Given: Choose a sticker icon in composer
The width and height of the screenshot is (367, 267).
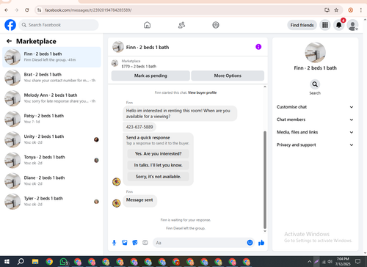Looking at the screenshot, I should 135,243.
